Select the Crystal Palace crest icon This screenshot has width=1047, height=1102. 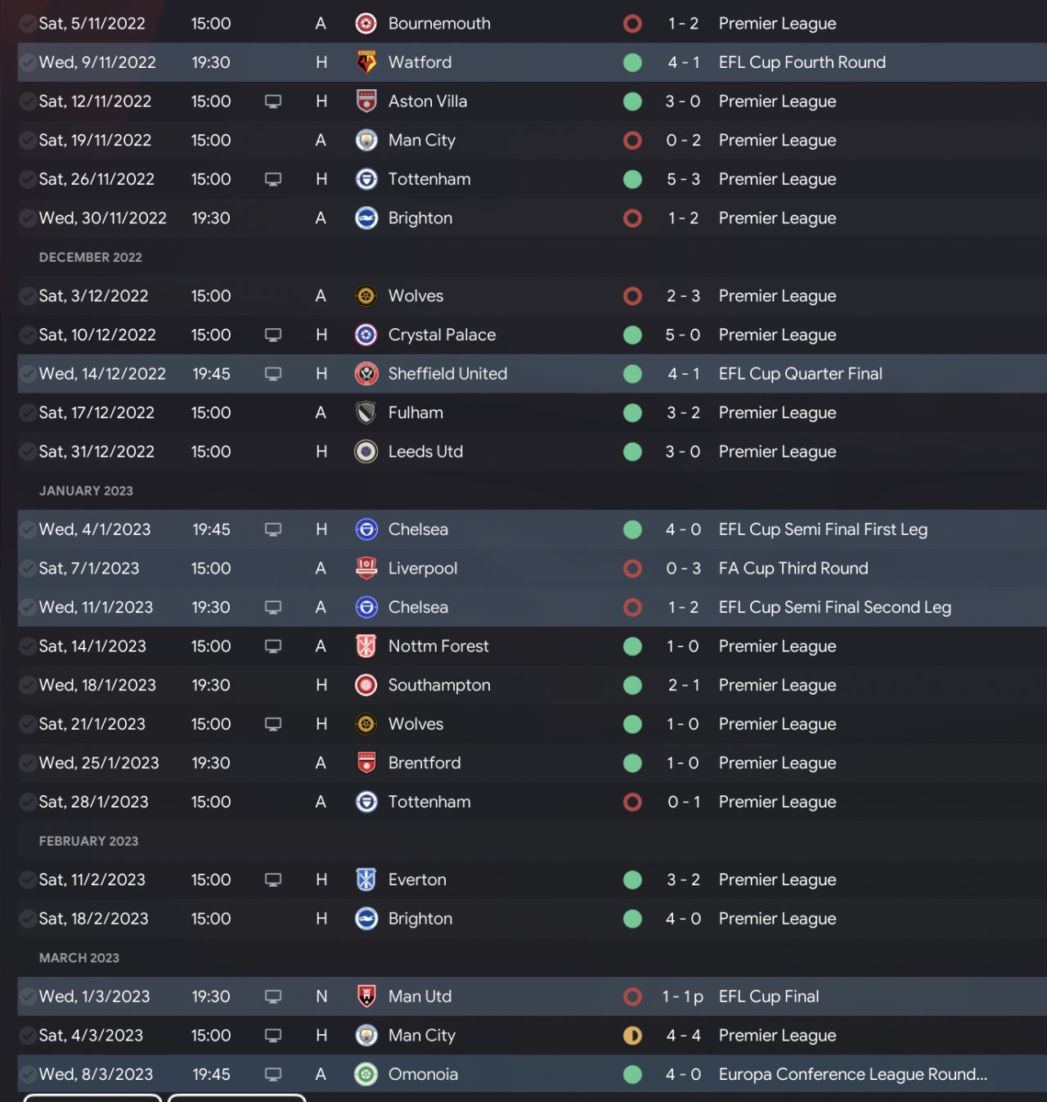coord(366,335)
